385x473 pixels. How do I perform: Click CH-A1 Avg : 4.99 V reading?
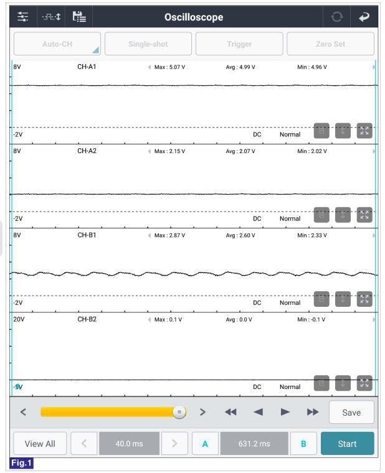tap(240, 67)
